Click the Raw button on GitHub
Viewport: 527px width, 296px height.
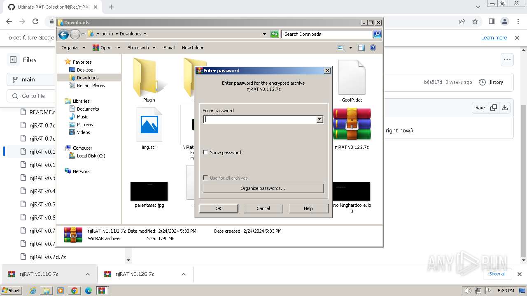480,108
